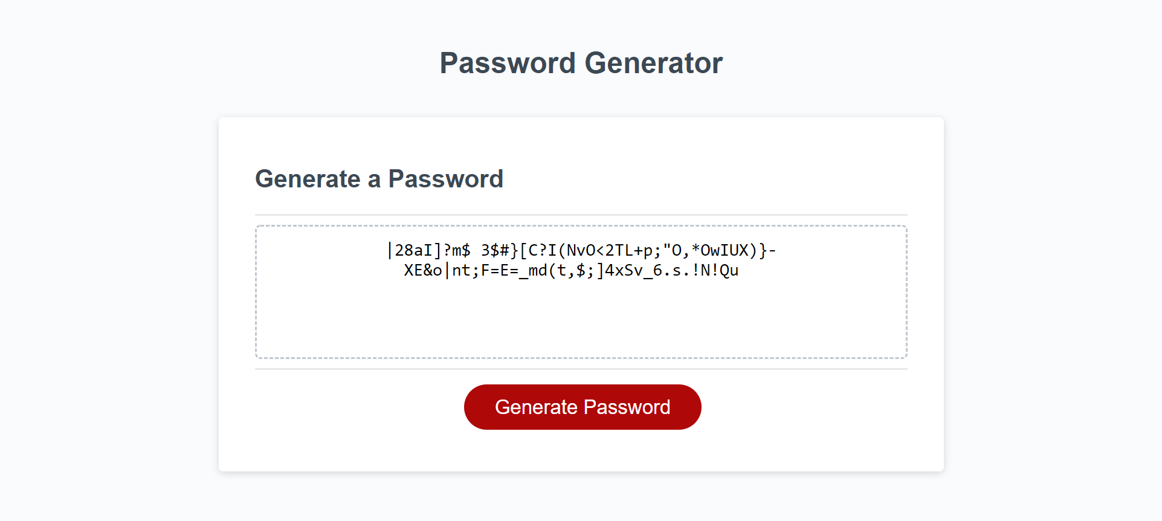
Task: Click the red Generate Password button
Action: [x=582, y=407]
